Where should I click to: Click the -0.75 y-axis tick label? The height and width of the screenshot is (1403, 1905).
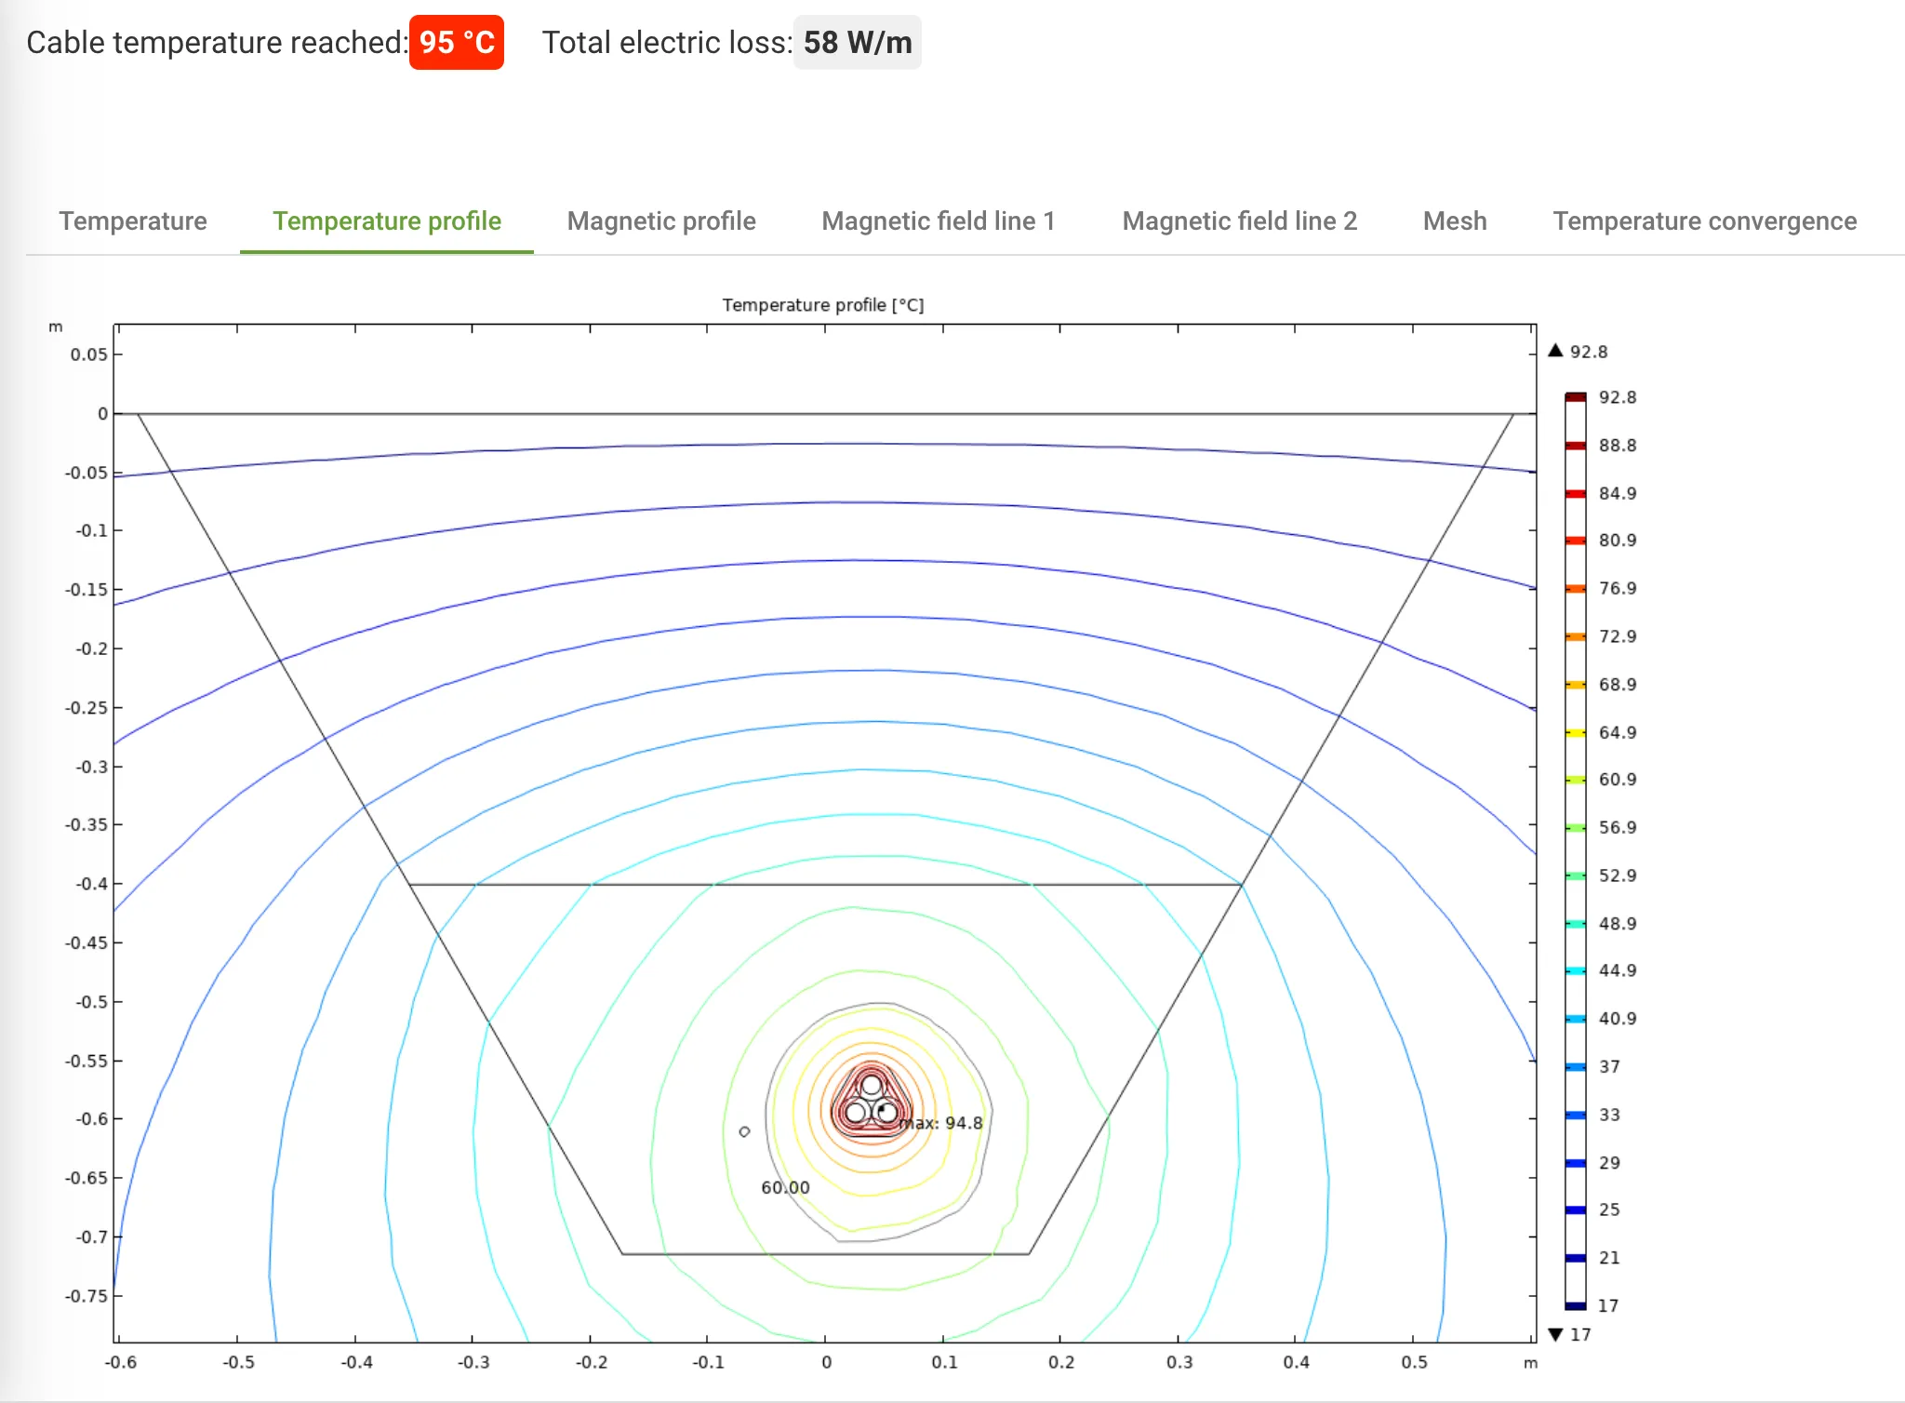pos(87,1296)
